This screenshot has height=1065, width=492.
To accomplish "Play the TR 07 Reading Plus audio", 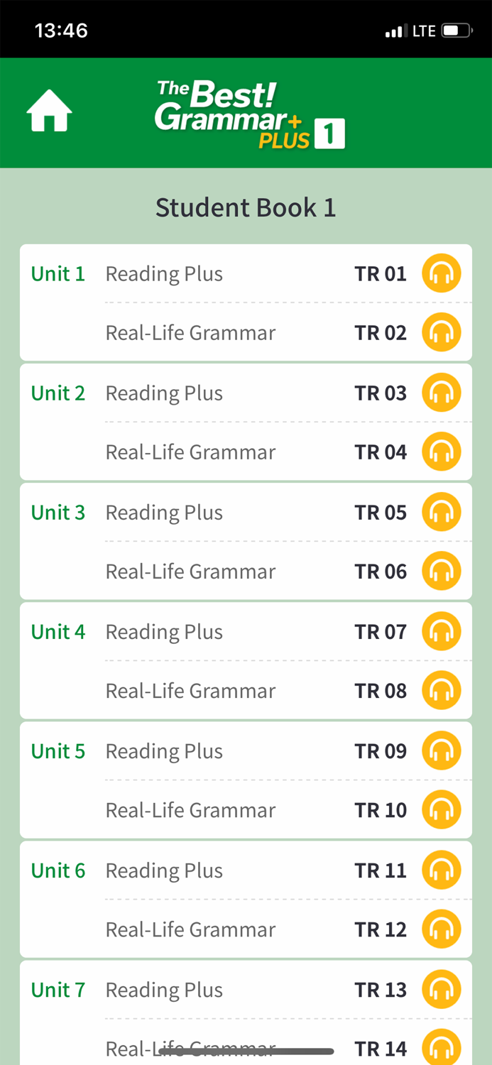I will [x=441, y=630].
